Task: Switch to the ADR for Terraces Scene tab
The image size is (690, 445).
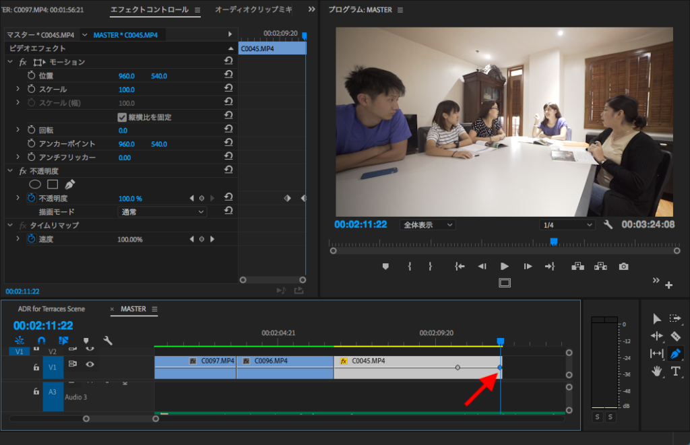Action: coord(51,309)
